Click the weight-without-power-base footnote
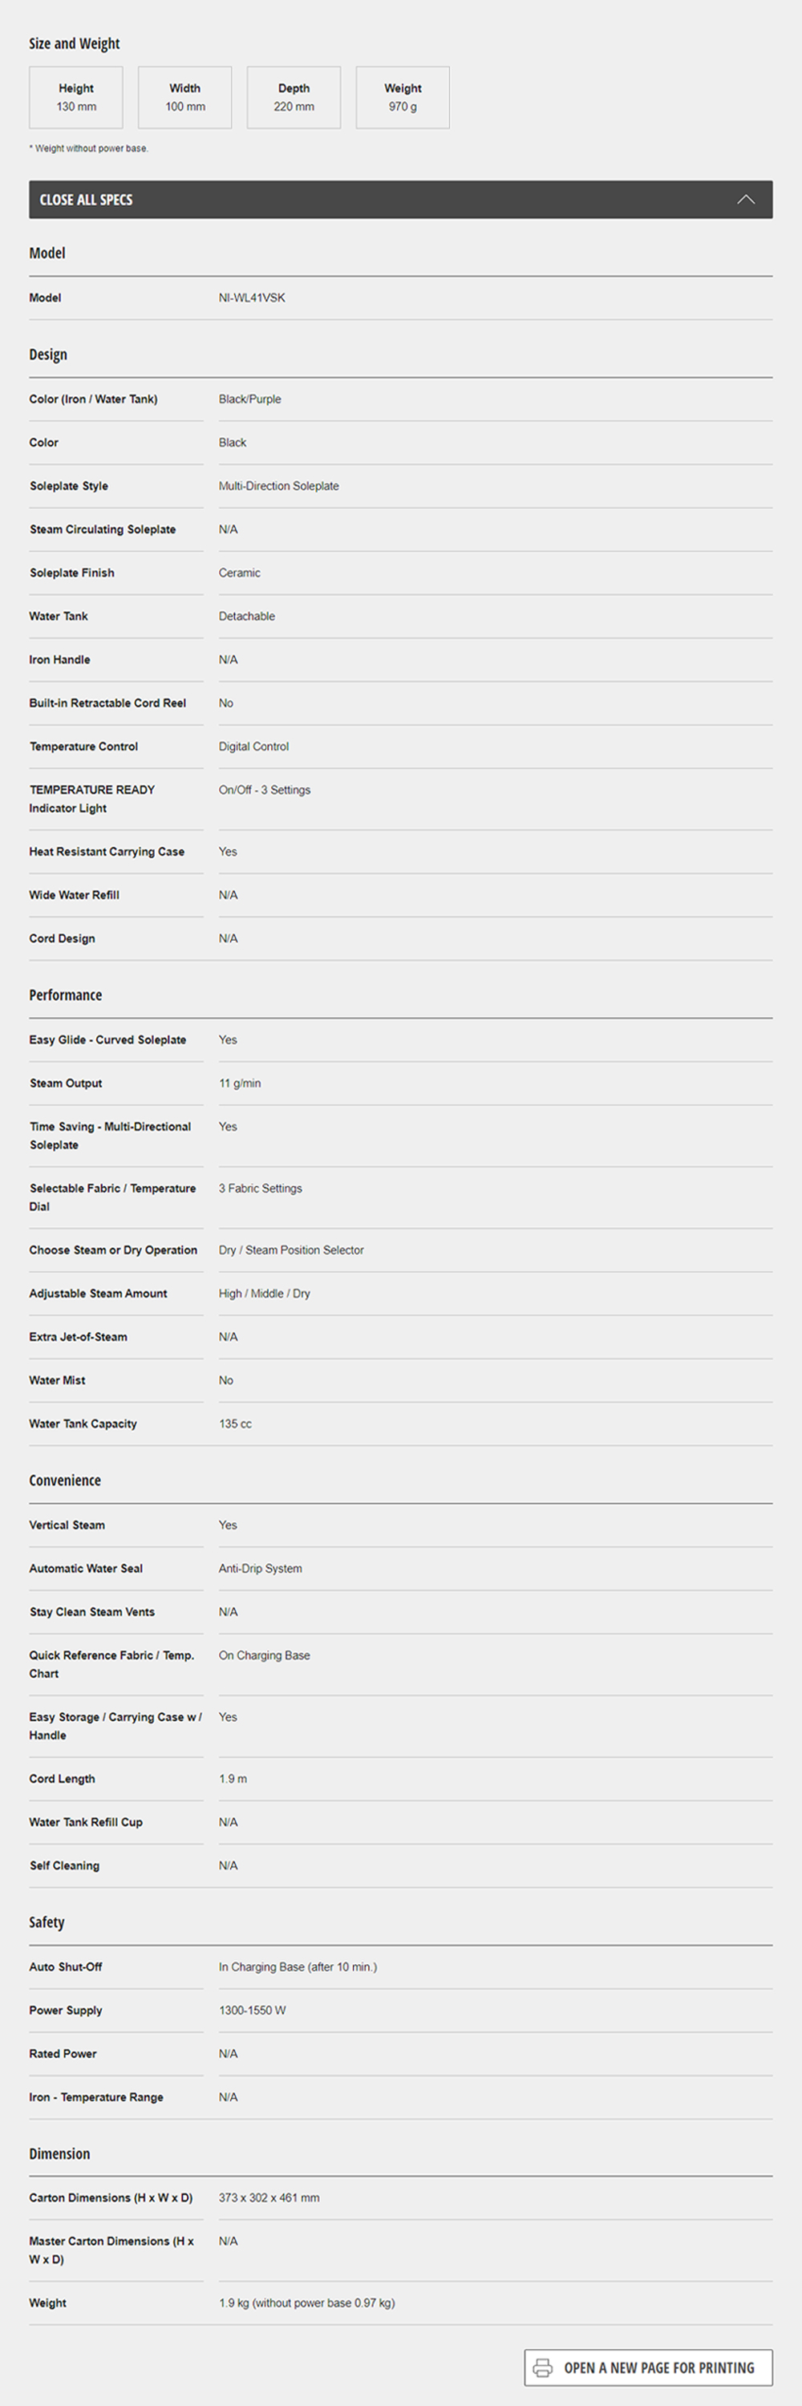The height and width of the screenshot is (2406, 802). (89, 148)
